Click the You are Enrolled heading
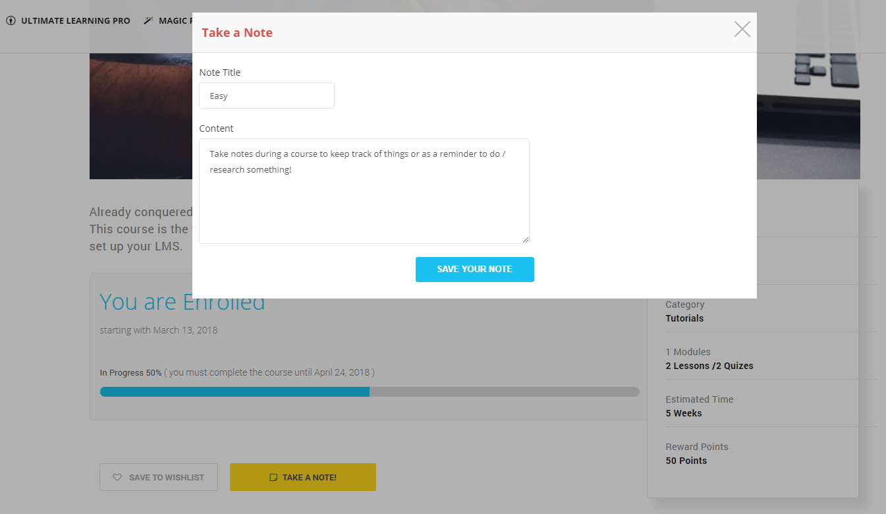 click(182, 301)
